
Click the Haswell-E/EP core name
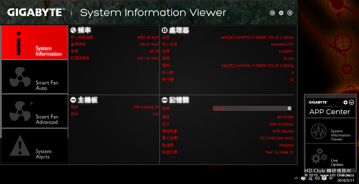[x=282, y=45]
